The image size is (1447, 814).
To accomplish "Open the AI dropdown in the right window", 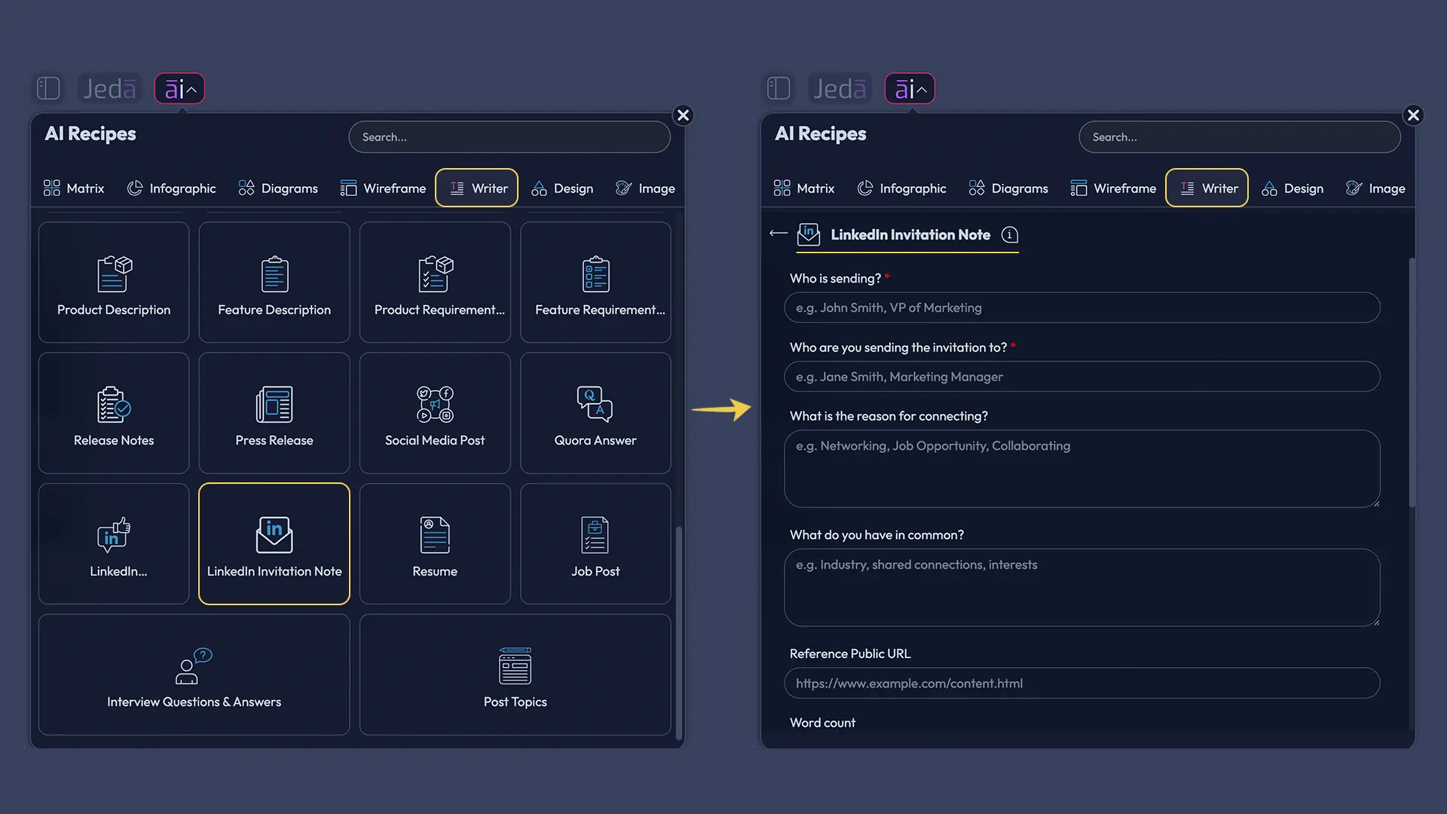I will click(x=910, y=88).
